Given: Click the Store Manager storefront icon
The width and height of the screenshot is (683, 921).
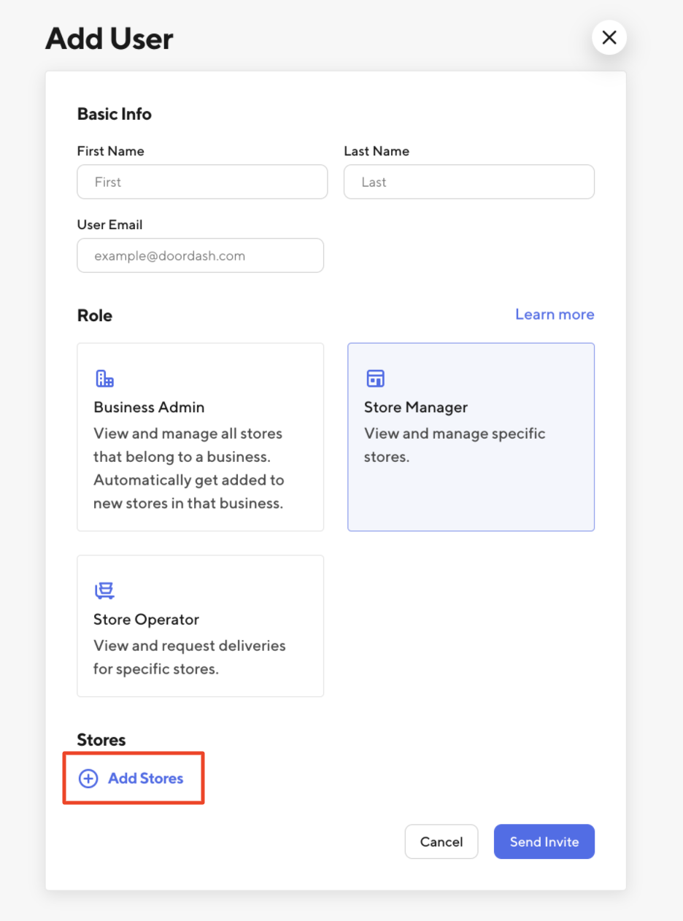Looking at the screenshot, I should tap(375, 379).
